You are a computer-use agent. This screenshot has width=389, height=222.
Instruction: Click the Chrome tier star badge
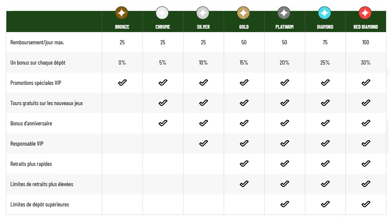[x=163, y=13]
